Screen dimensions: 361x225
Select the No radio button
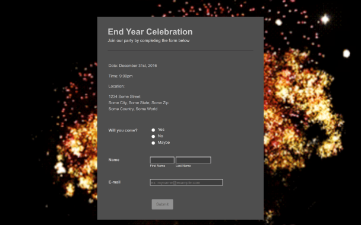click(x=153, y=136)
